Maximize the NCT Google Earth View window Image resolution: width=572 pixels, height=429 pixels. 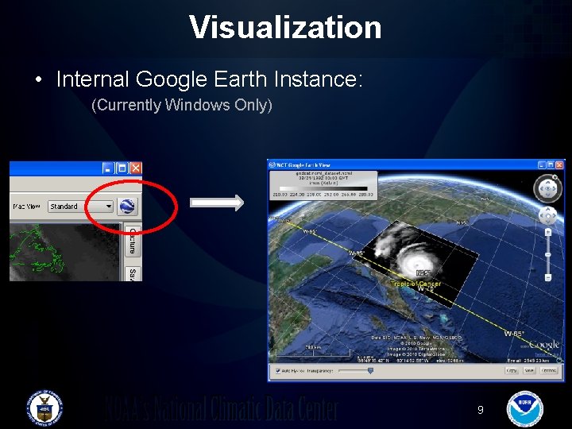coord(551,165)
